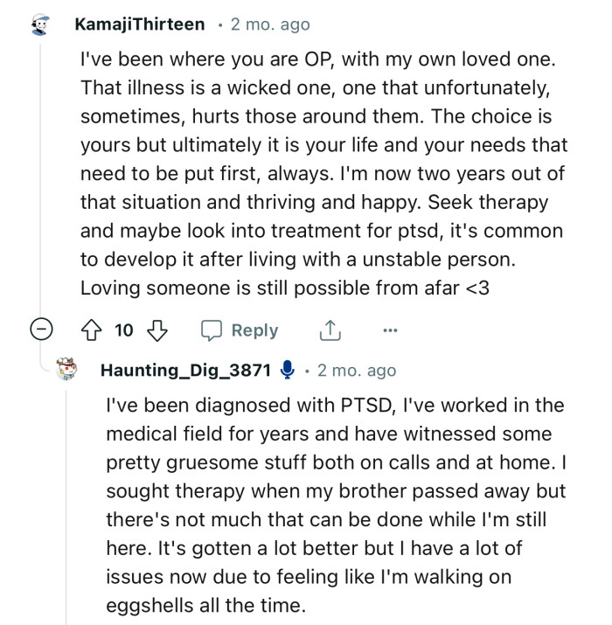612x625 pixels.
Task: Downvote KamajiThirteen's comment
Action: pos(157,330)
